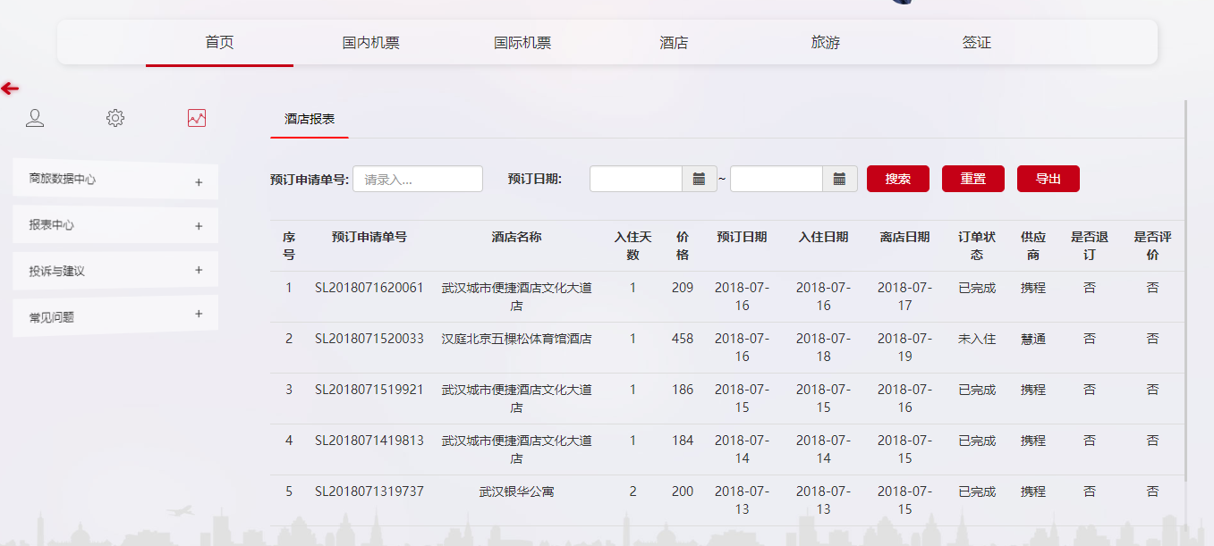Viewport: 1214px width, 546px height.
Task: Select order number SL2018071419813
Action: point(369,441)
